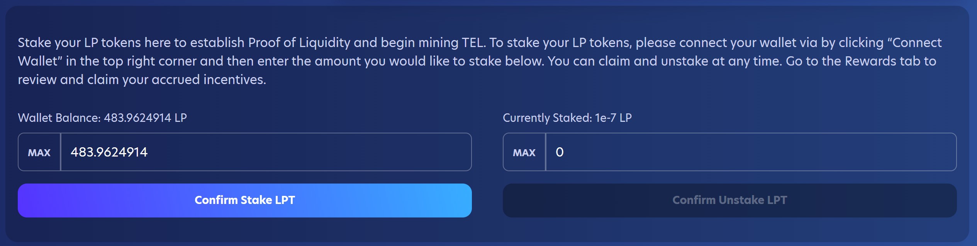
Task: Click MAX button for unstake amount
Action: click(x=524, y=152)
